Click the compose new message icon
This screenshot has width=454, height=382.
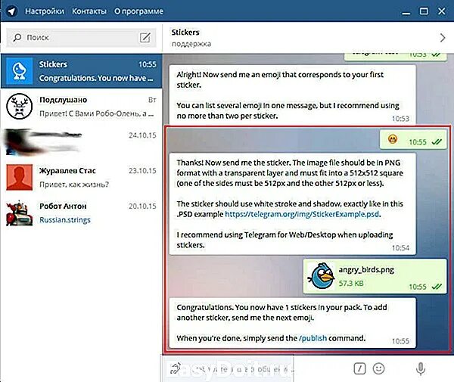(145, 38)
